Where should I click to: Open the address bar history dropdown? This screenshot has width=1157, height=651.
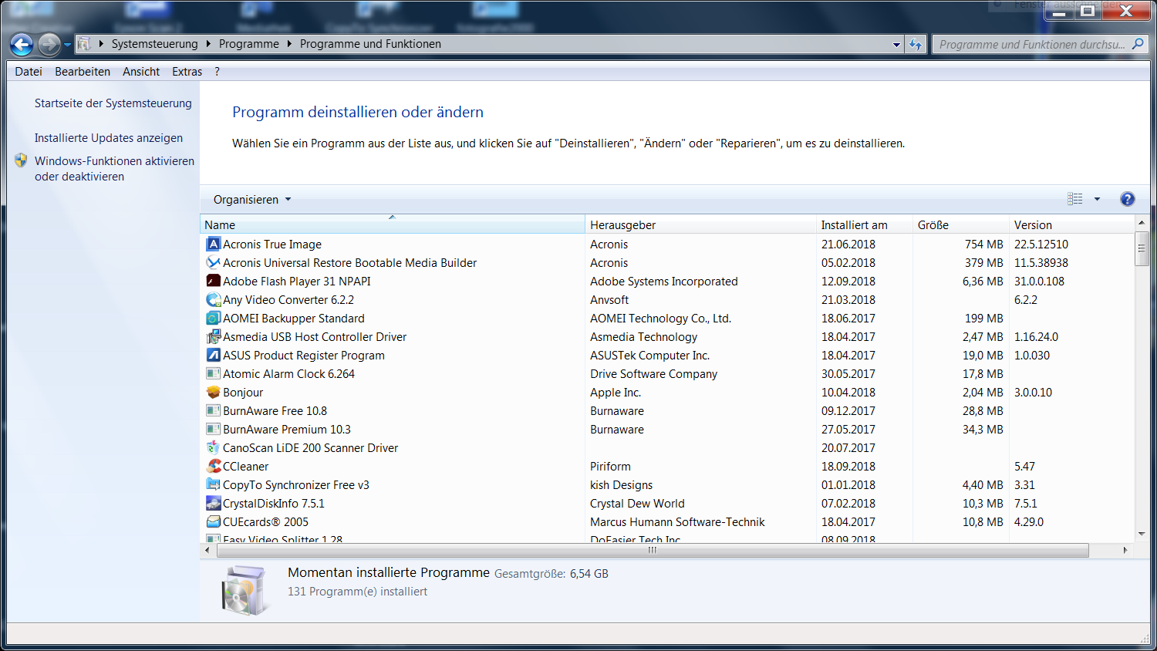pyautogui.click(x=896, y=45)
